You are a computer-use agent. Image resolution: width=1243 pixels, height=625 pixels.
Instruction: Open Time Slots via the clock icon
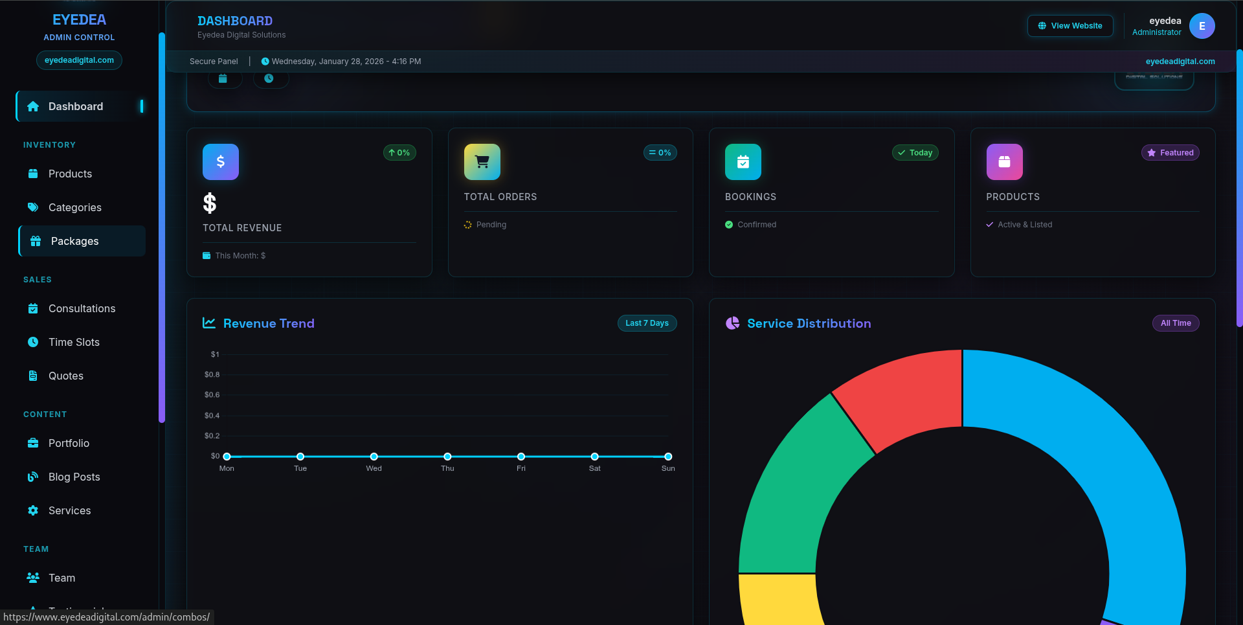tap(32, 342)
